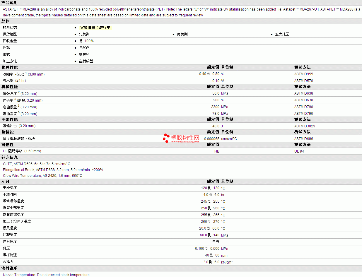Select the '螺筒前部温度' row label
Image resolution: width=362 pixels, height=277 pixels.
point(13,215)
